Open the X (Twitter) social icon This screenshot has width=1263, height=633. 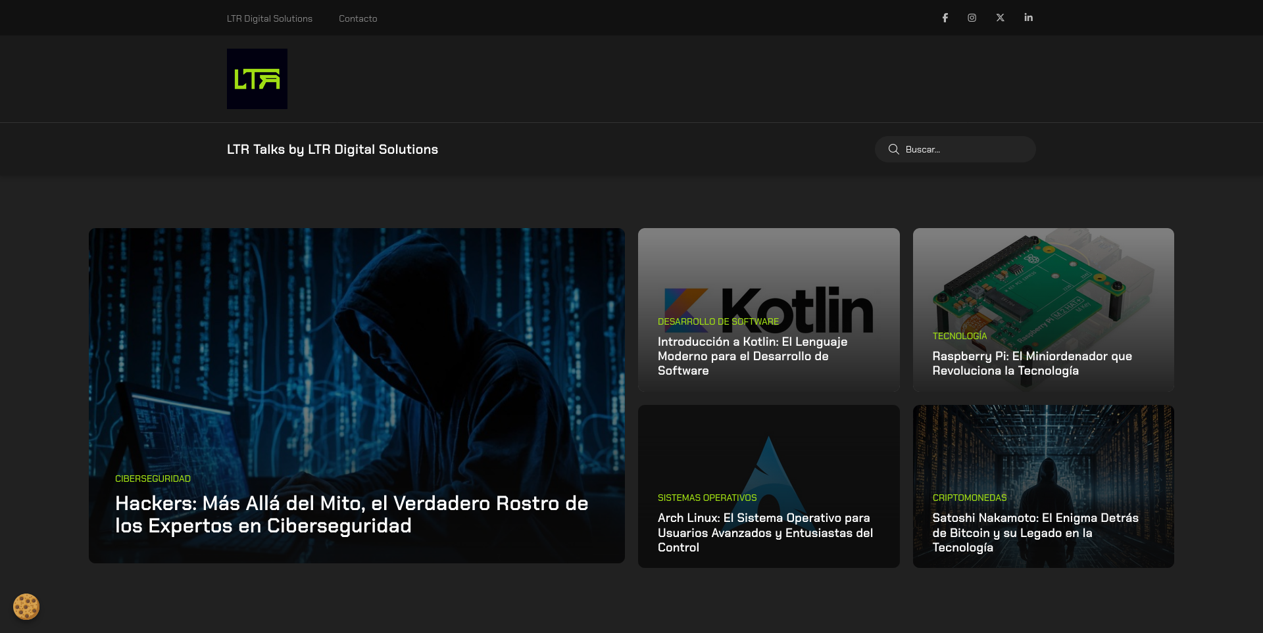point(1000,18)
